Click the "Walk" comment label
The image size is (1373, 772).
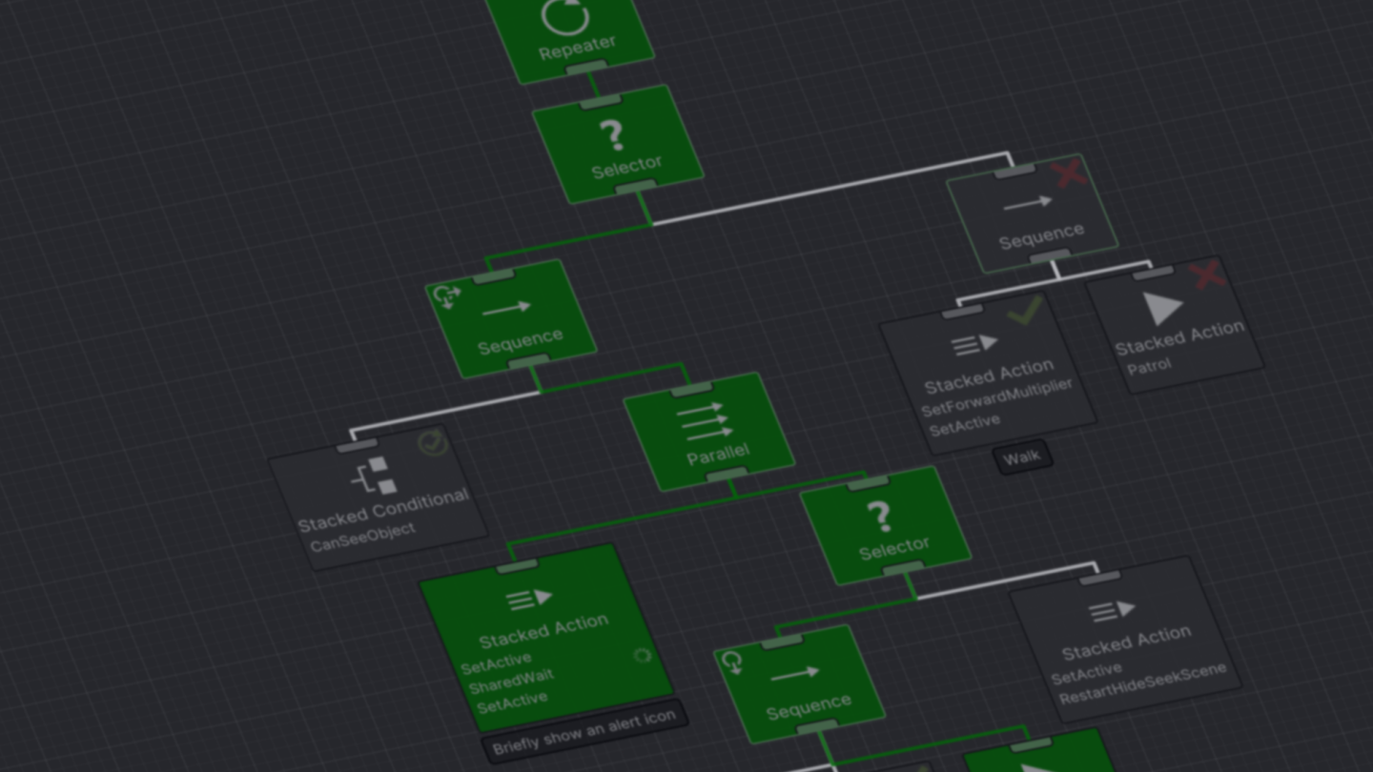[1022, 457]
